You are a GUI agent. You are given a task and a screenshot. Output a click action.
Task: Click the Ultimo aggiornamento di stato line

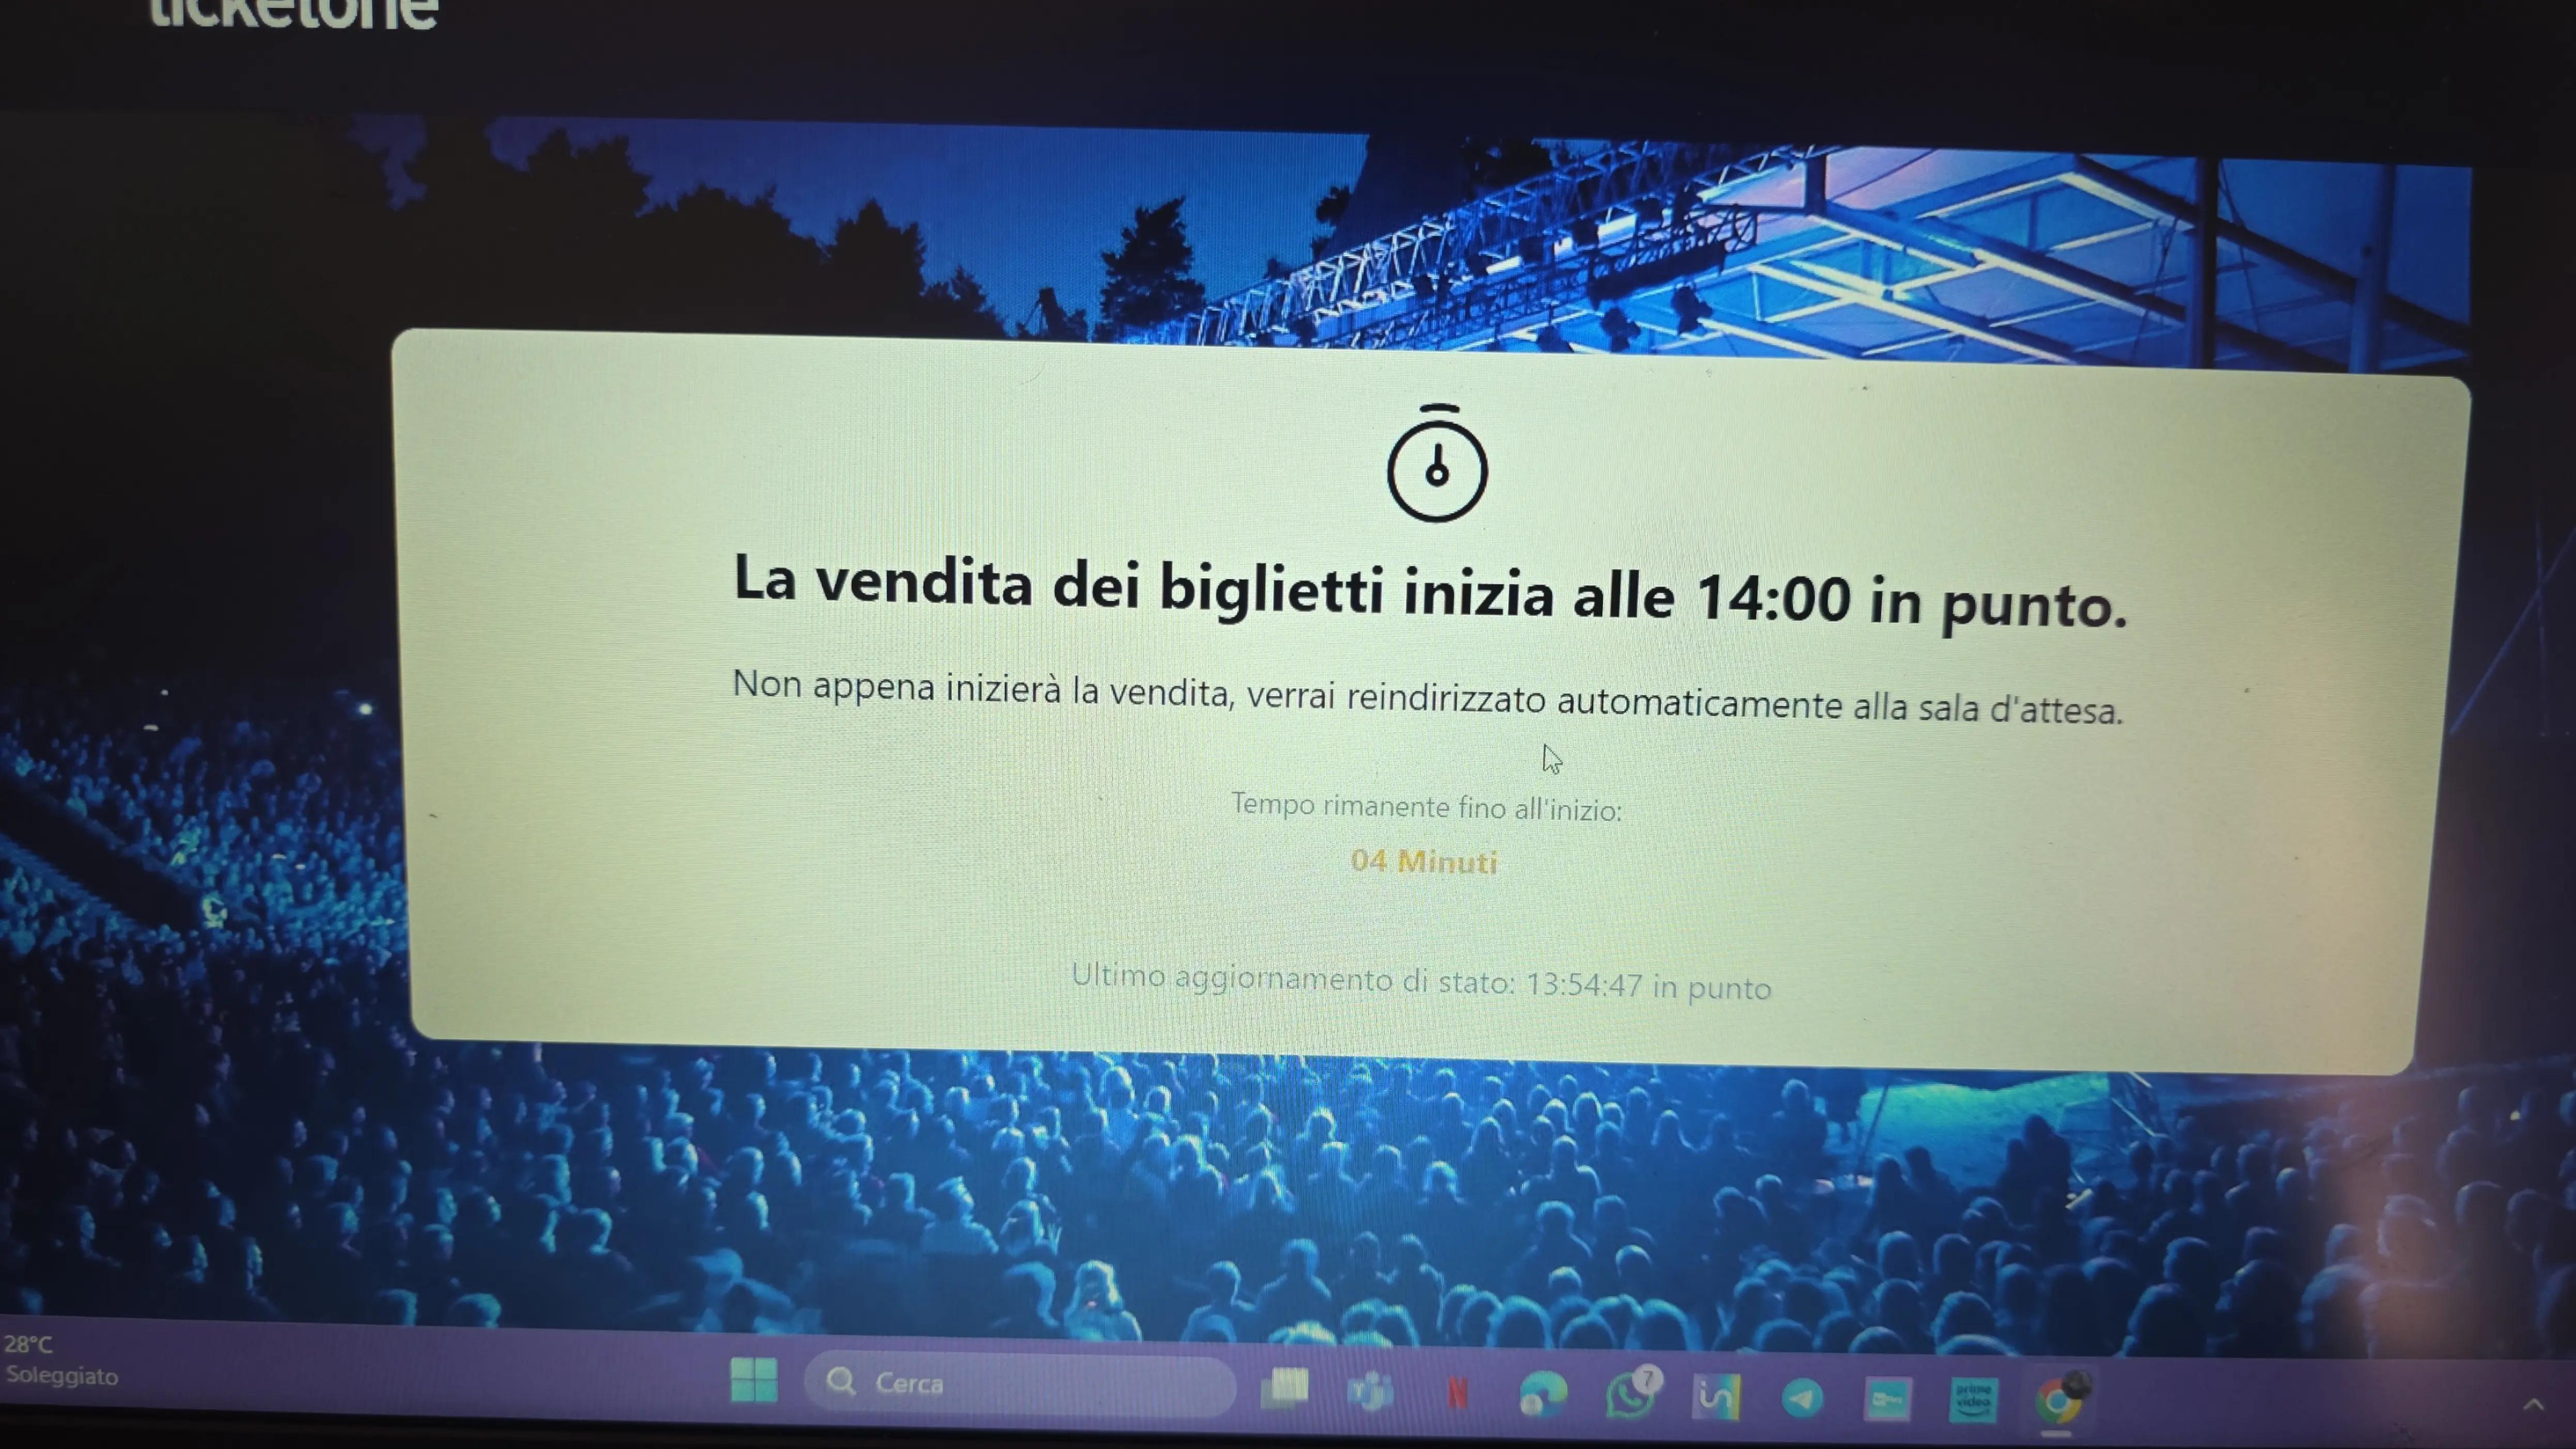click(x=1421, y=981)
